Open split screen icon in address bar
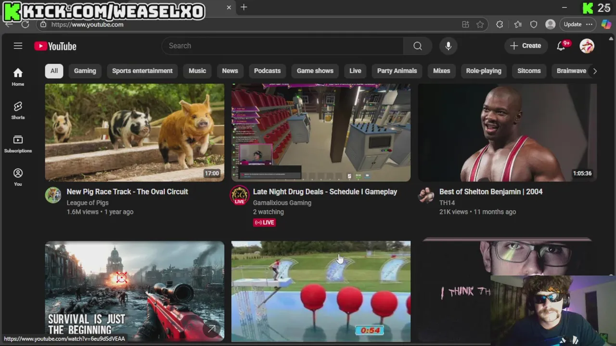Viewport: 616px width, 346px height. pos(465,25)
